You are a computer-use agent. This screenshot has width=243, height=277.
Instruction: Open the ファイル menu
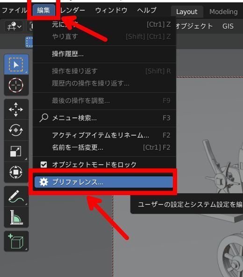point(14,10)
